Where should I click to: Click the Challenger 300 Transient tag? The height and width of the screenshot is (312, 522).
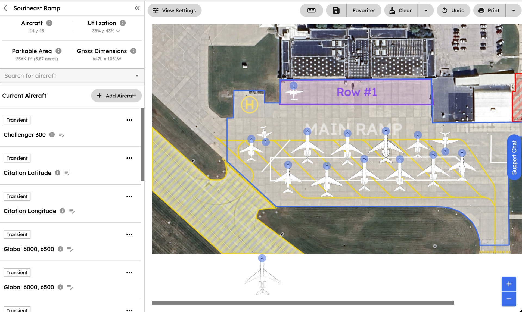17,120
